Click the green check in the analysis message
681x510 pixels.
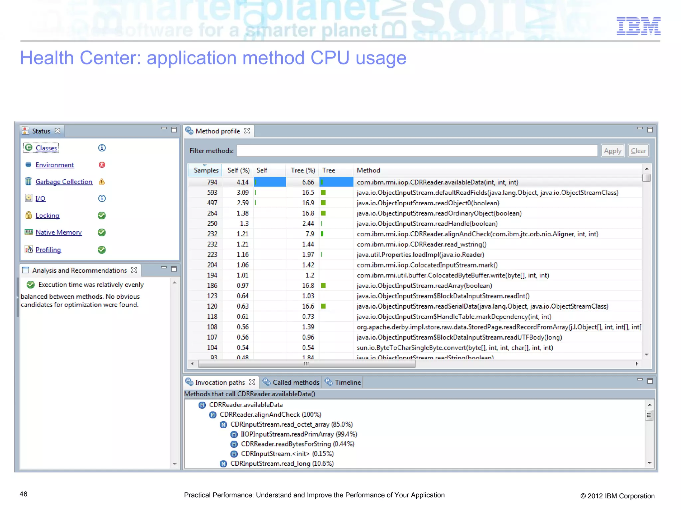coord(31,284)
